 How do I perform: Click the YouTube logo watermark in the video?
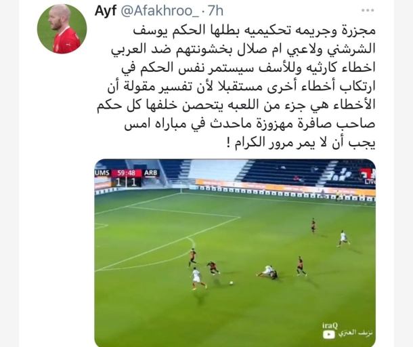click(329, 334)
